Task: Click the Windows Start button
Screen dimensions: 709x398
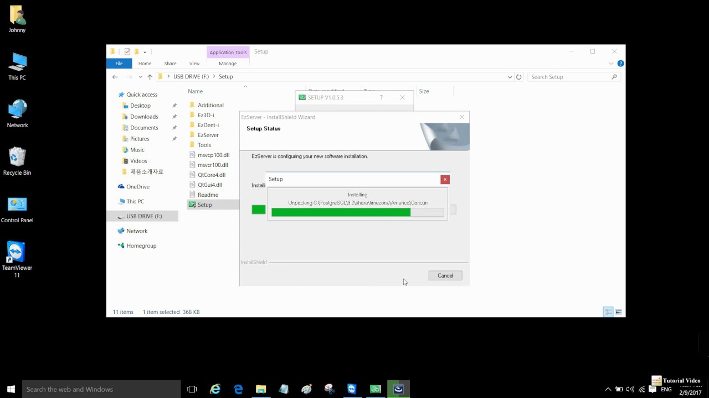Action: tap(11, 389)
